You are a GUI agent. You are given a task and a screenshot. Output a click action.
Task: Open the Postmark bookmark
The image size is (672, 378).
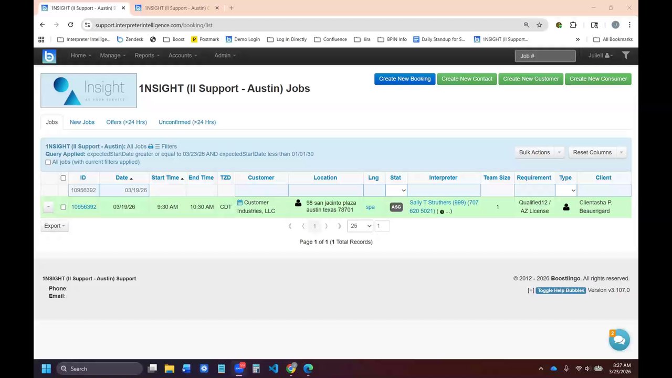point(205,39)
